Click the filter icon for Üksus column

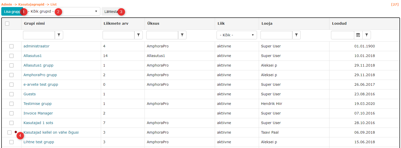coord(182,35)
